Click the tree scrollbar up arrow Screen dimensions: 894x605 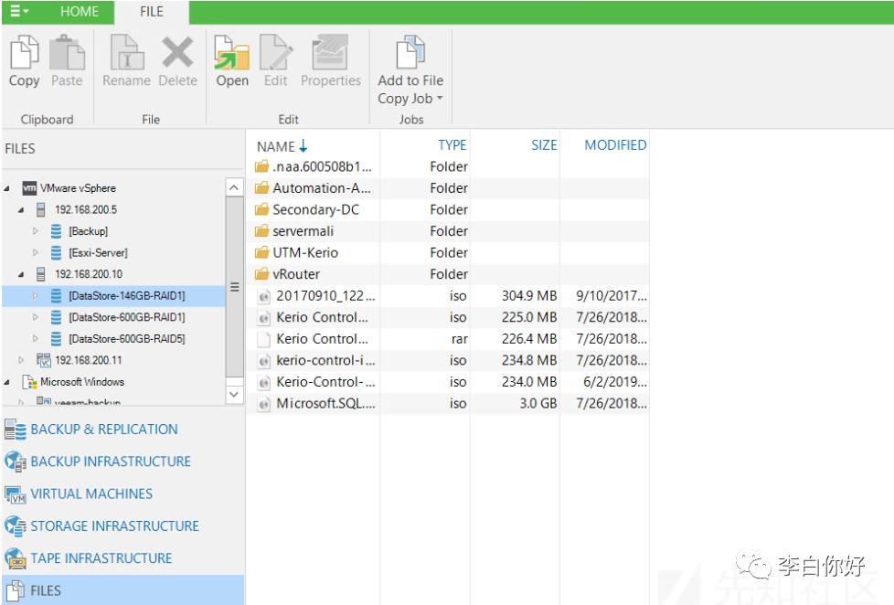[x=234, y=187]
